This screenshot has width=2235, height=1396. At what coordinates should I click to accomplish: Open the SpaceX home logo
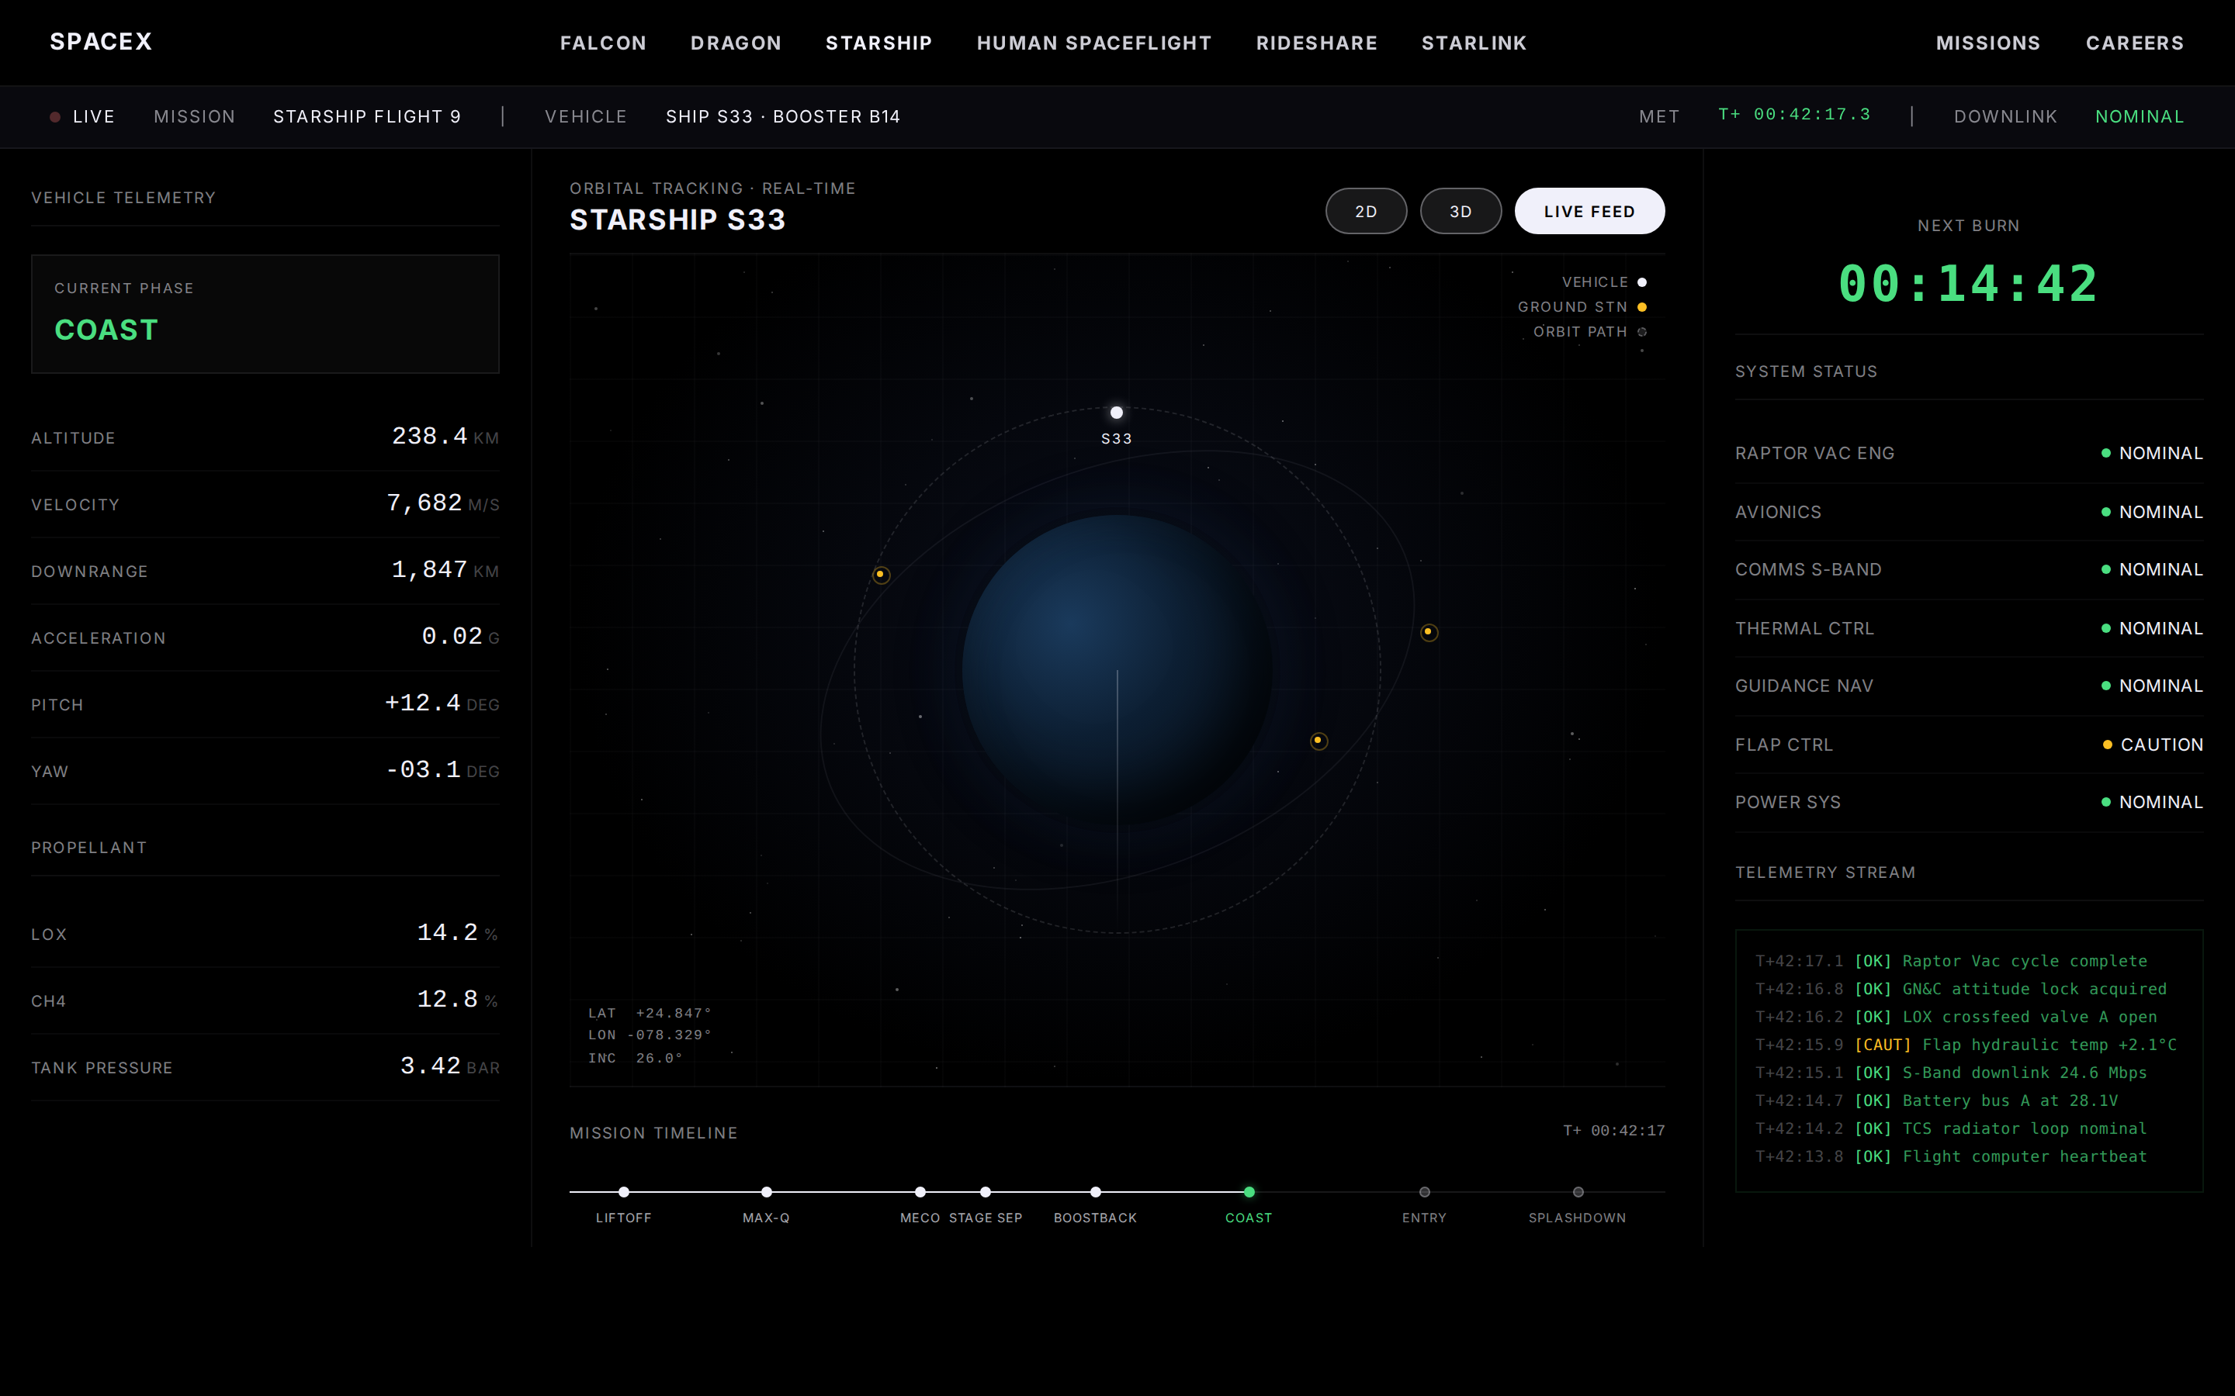click(x=101, y=42)
